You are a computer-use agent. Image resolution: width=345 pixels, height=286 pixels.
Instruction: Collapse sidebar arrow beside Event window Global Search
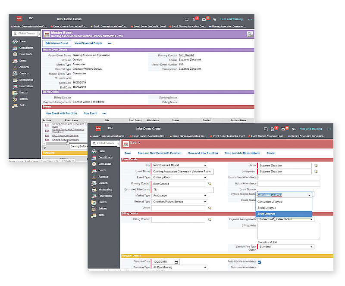pyautogui.click(x=119, y=143)
